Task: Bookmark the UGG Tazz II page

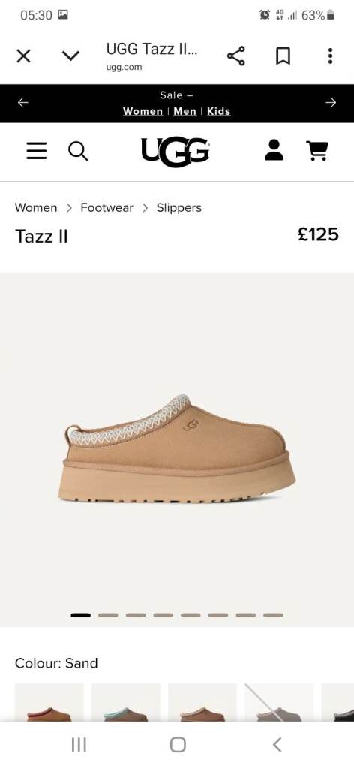Action: tap(283, 56)
